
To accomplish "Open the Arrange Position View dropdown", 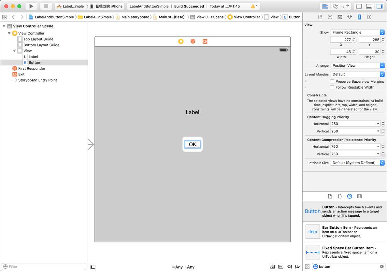I will coord(357,65).
